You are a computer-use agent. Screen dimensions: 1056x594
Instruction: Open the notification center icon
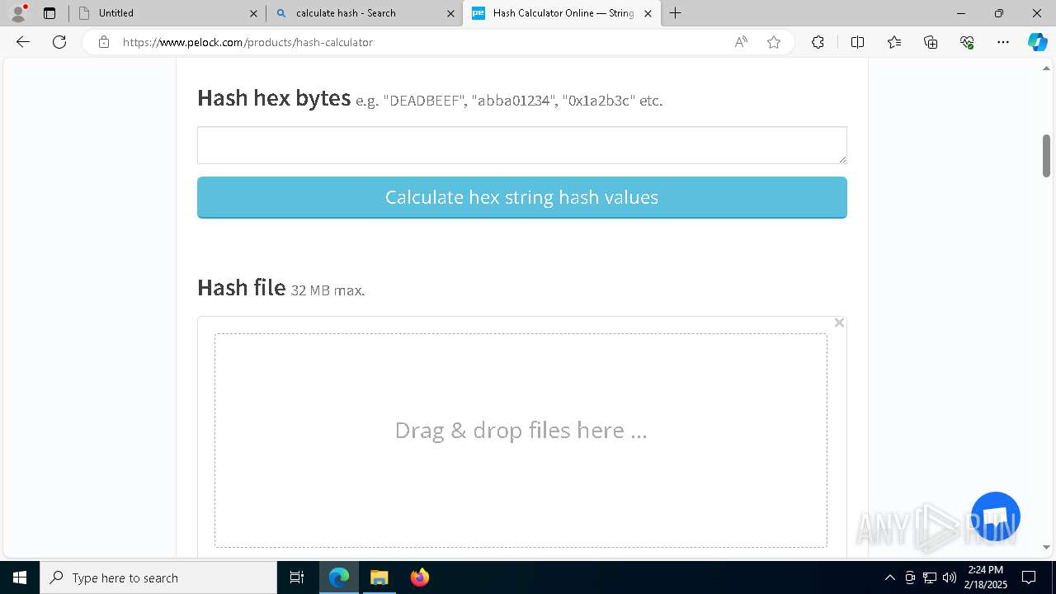pos(1029,577)
